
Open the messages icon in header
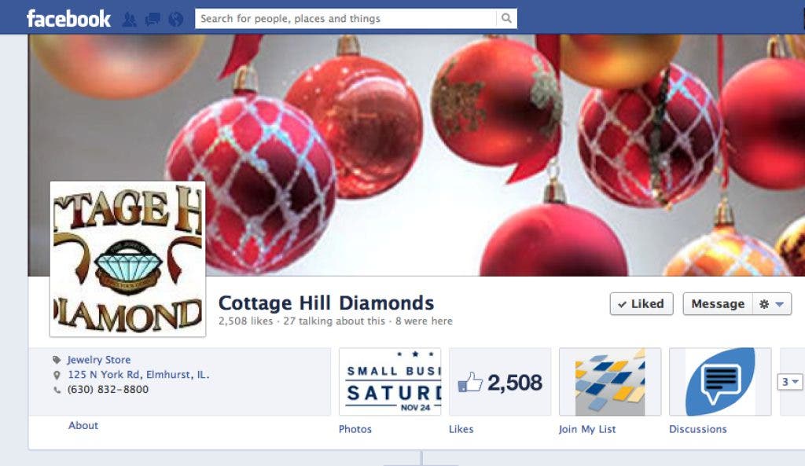153,20
